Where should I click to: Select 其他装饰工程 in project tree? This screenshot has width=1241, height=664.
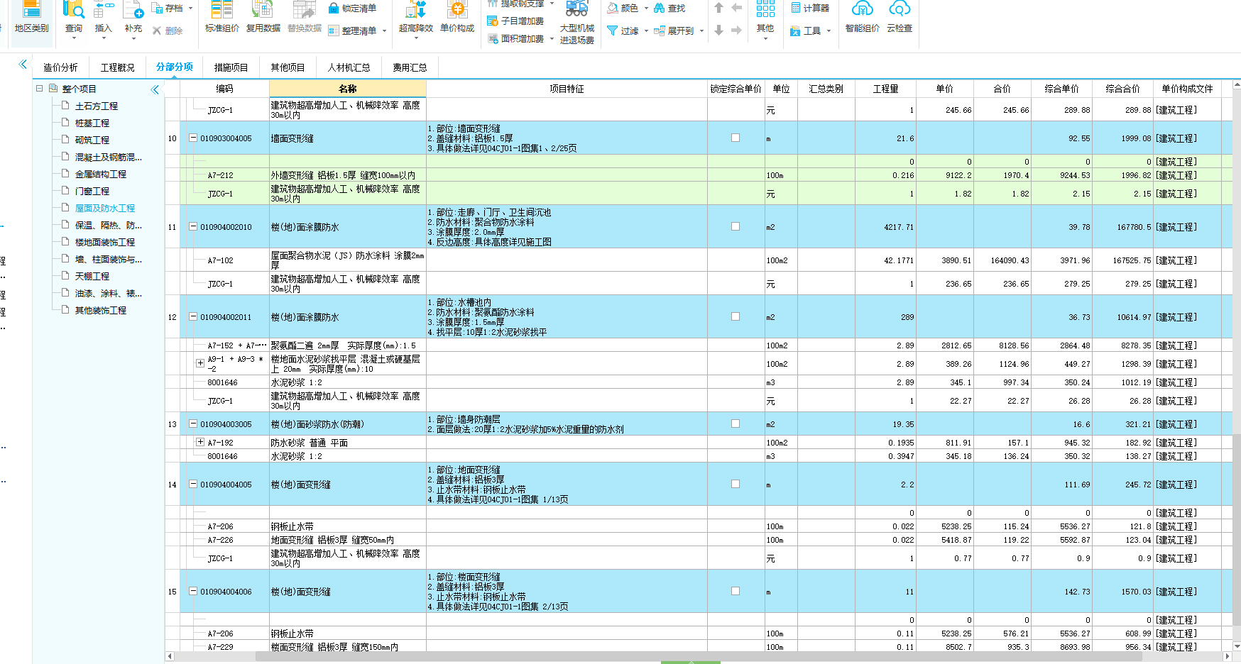click(101, 310)
